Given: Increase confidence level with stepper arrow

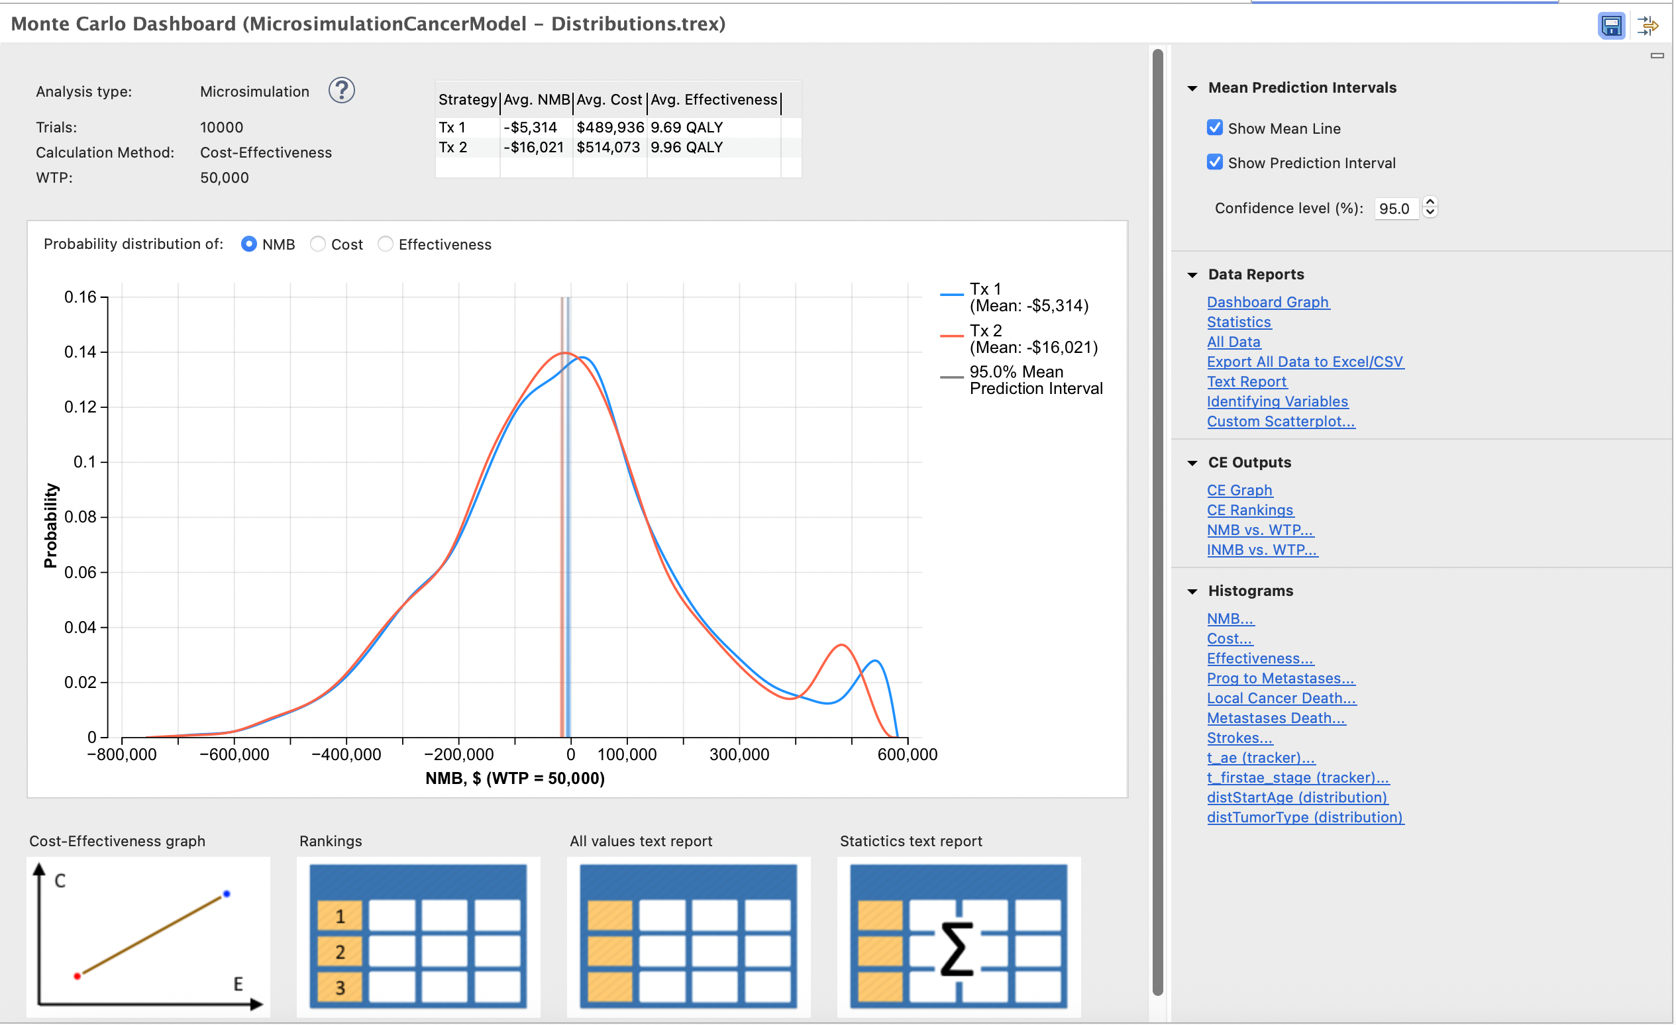Looking at the screenshot, I should click(1430, 203).
